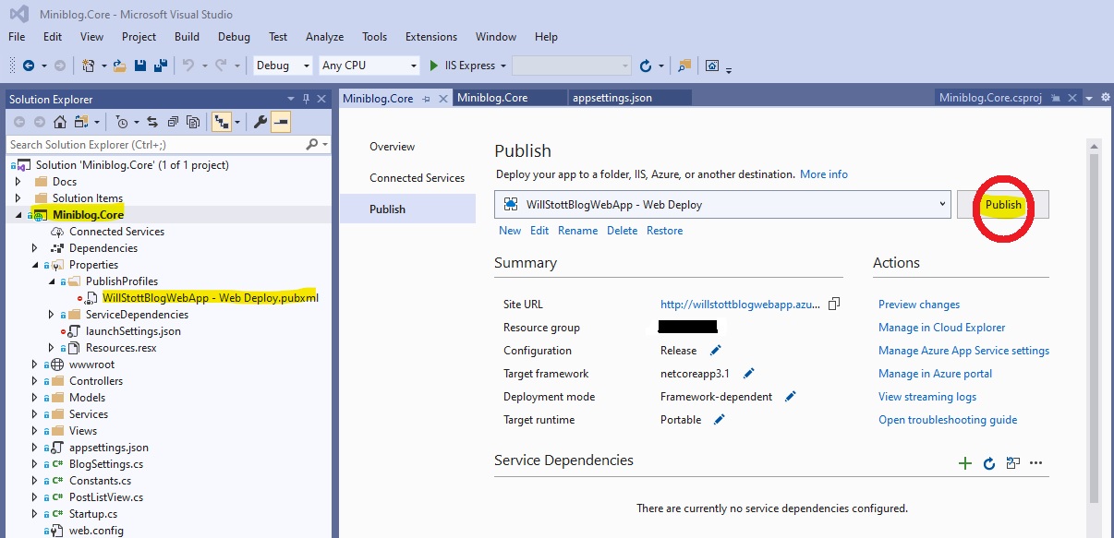
Task: Click the Manage in Azure portal link
Action: tap(935, 374)
